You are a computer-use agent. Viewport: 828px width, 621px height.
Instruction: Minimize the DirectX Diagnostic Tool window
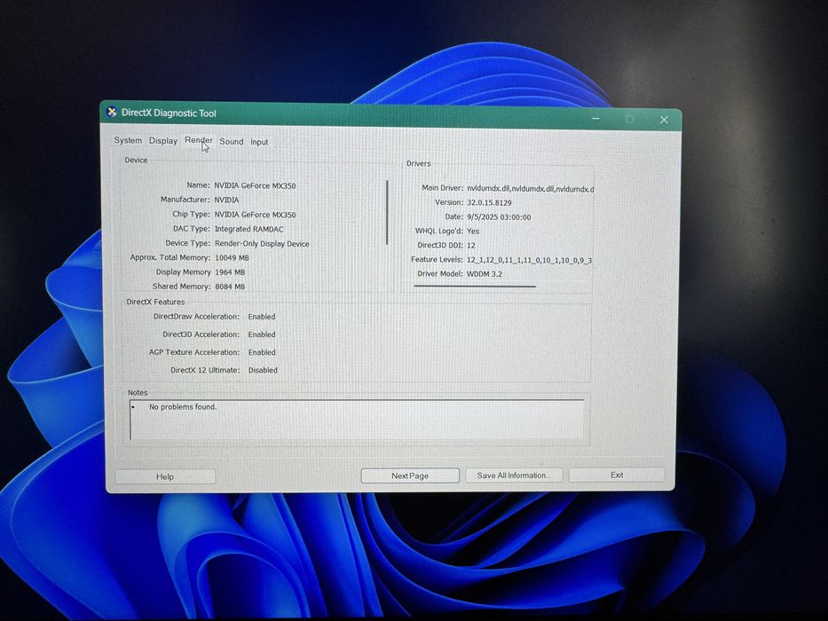595,119
